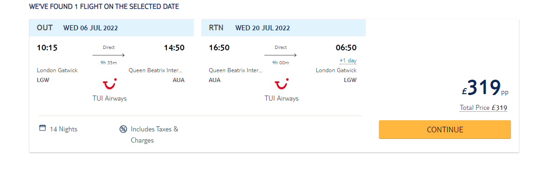Click the percent icon for taxes and charges
The image size is (540, 171).
pos(123,129)
